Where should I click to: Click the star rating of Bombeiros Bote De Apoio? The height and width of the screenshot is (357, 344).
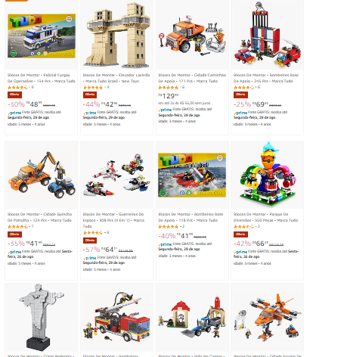pyautogui.click(x=168, y=227)
